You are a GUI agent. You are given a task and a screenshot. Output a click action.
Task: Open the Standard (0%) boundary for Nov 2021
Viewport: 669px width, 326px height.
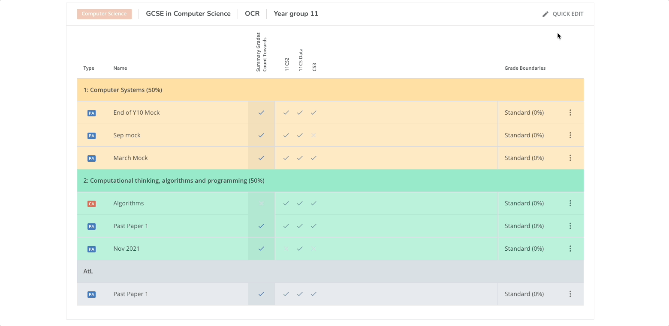point(524,248)
